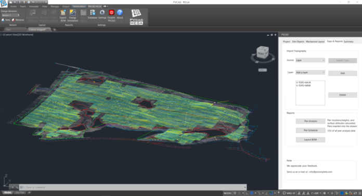Click the clean screen icon in status bar
This screenshot has width=362, height=196.
pyautogui.click(x=355, y=193)
